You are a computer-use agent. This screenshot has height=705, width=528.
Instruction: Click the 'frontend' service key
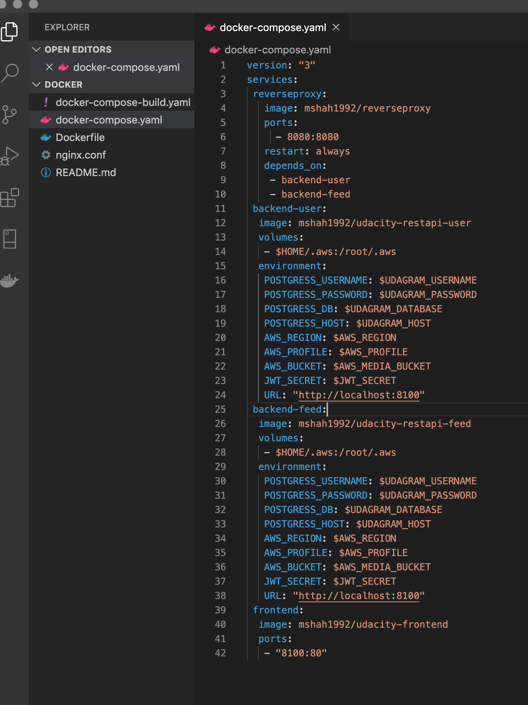(x=276, y=610)
